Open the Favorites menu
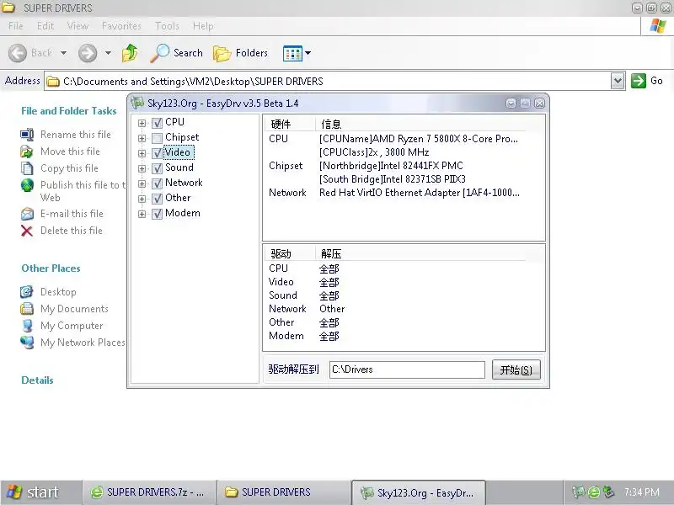This screenshot has height=505, width=674. click(x=121, y=26)
